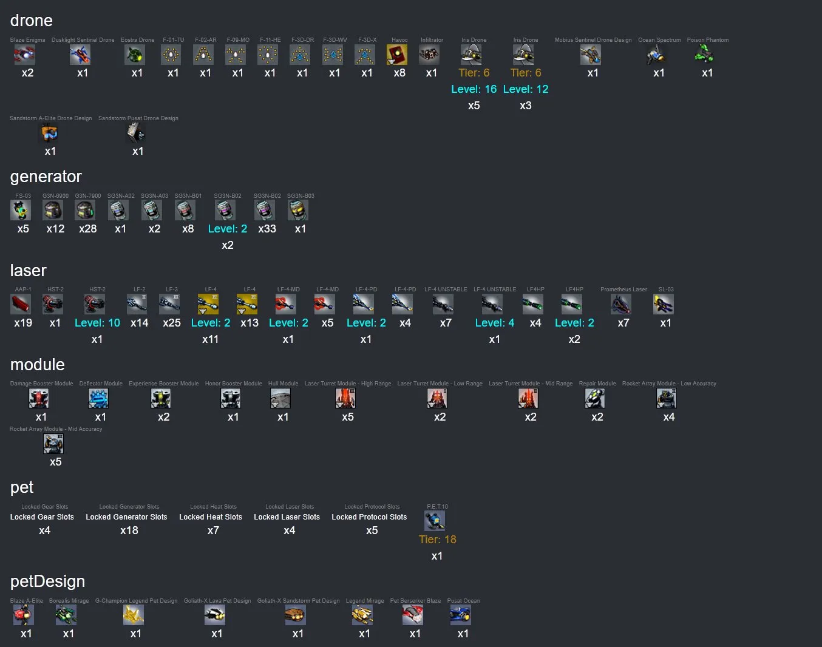
Task: Click the Repair Module icon
Action: click(x=595, y=399)
